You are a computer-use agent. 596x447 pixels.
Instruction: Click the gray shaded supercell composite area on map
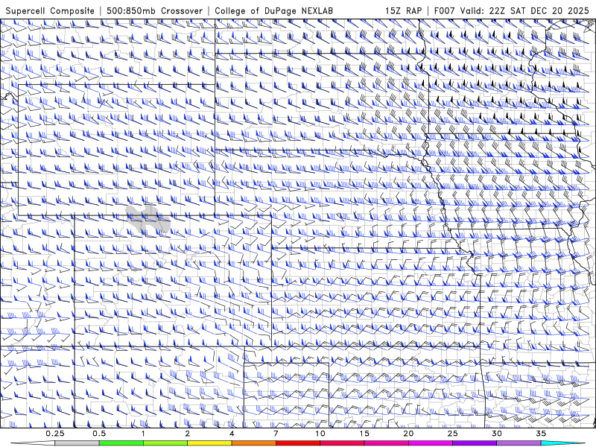[148, 218]
